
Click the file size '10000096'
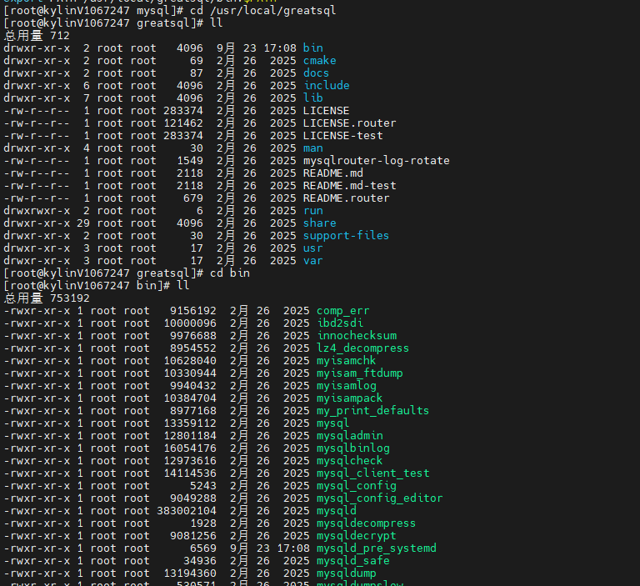[x=190, y=323]
